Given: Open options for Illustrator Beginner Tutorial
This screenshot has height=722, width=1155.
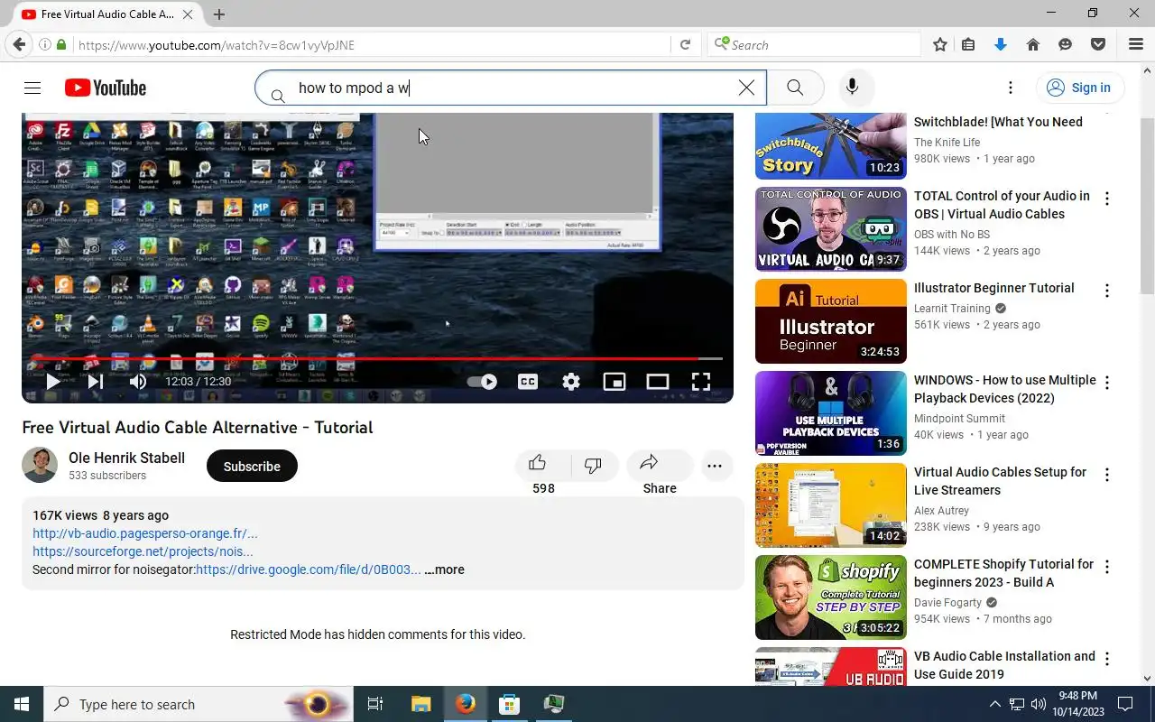Looking at the screenshot, I should pos(1107,291).
